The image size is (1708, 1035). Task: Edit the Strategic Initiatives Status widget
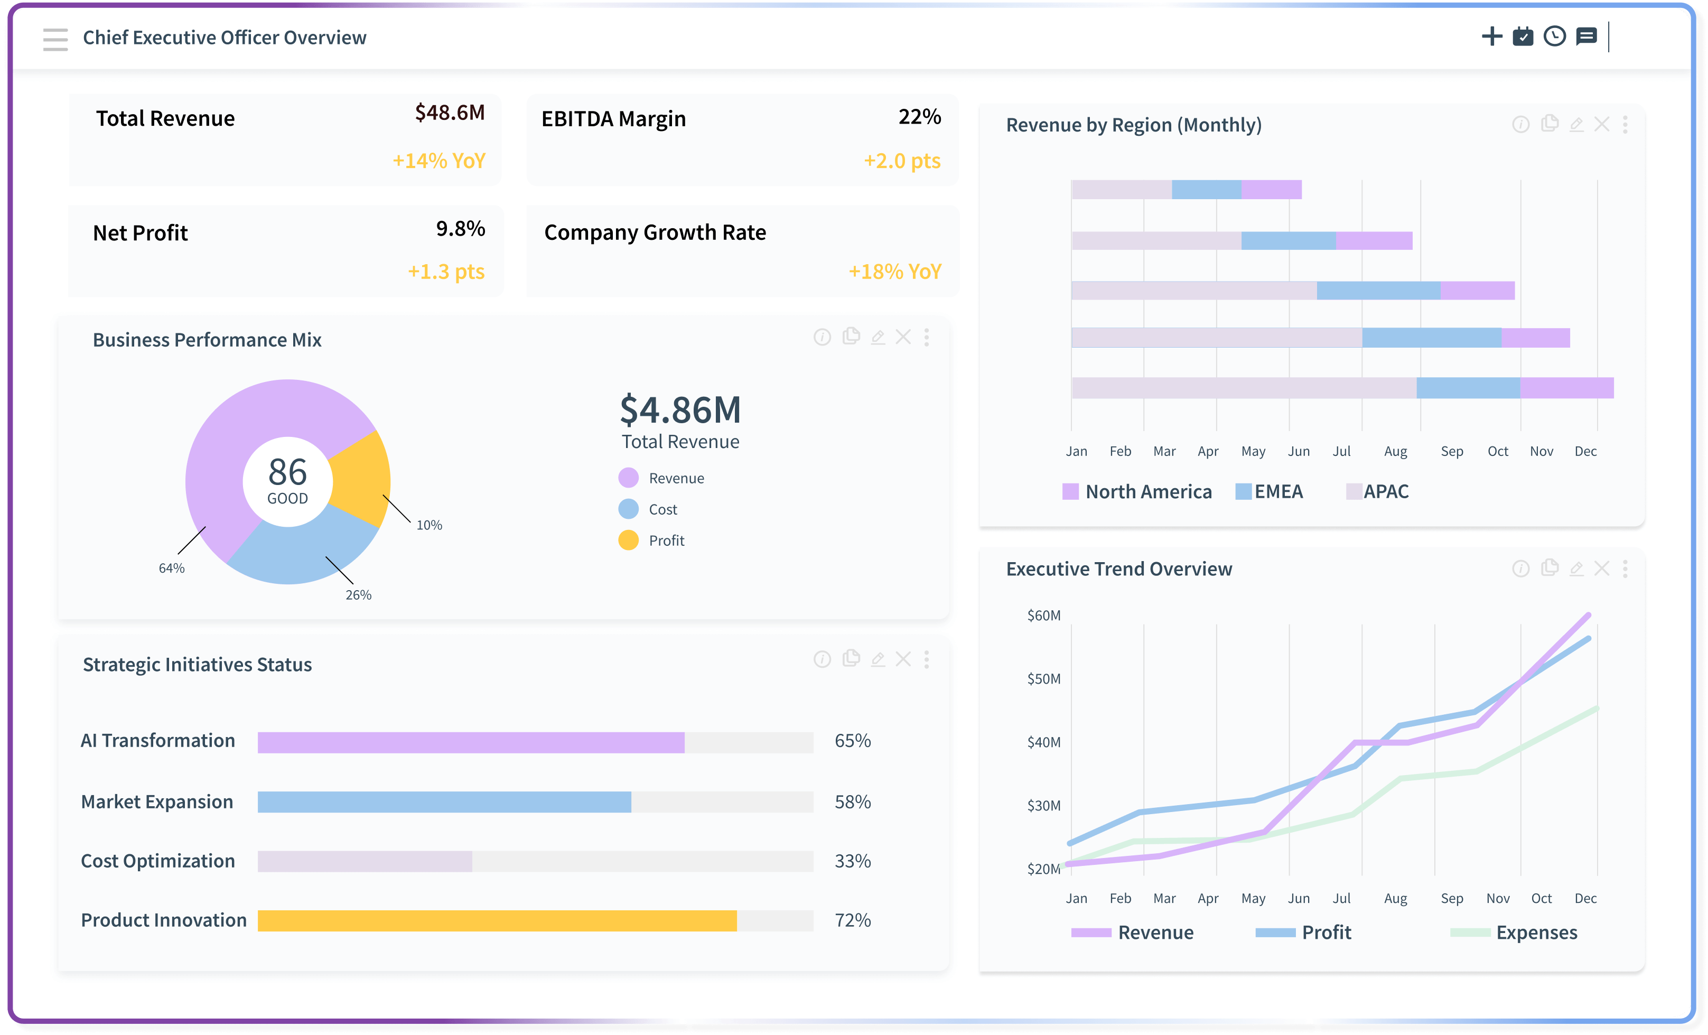tap(878, 659)
